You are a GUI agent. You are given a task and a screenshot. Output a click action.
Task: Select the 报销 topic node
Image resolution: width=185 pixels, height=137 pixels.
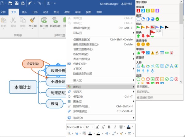click(54, 104)
